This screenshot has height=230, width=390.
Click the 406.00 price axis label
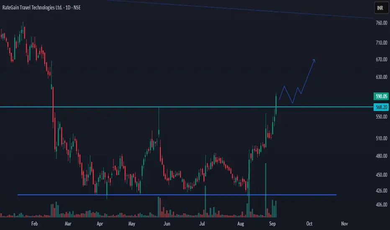click(381, 204)
